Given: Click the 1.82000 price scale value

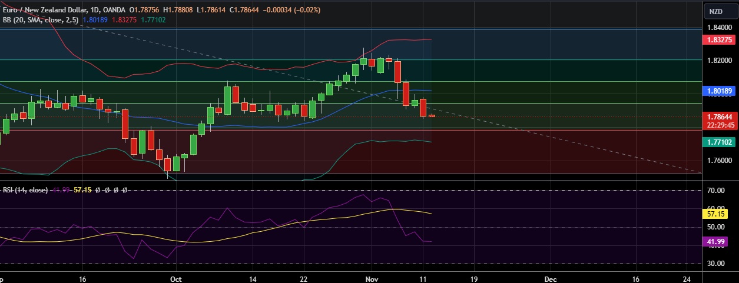Looking at the screenshot, I should pyautogui.click(x=719, y=61).
